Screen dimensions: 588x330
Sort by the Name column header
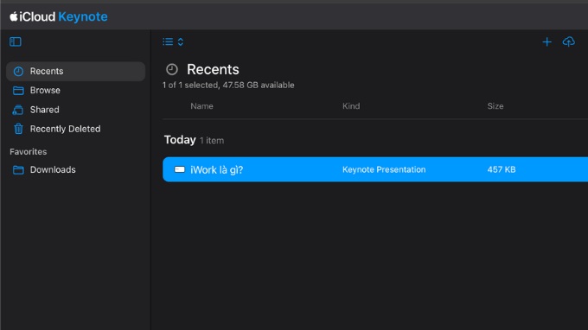[x=201, y=106]
